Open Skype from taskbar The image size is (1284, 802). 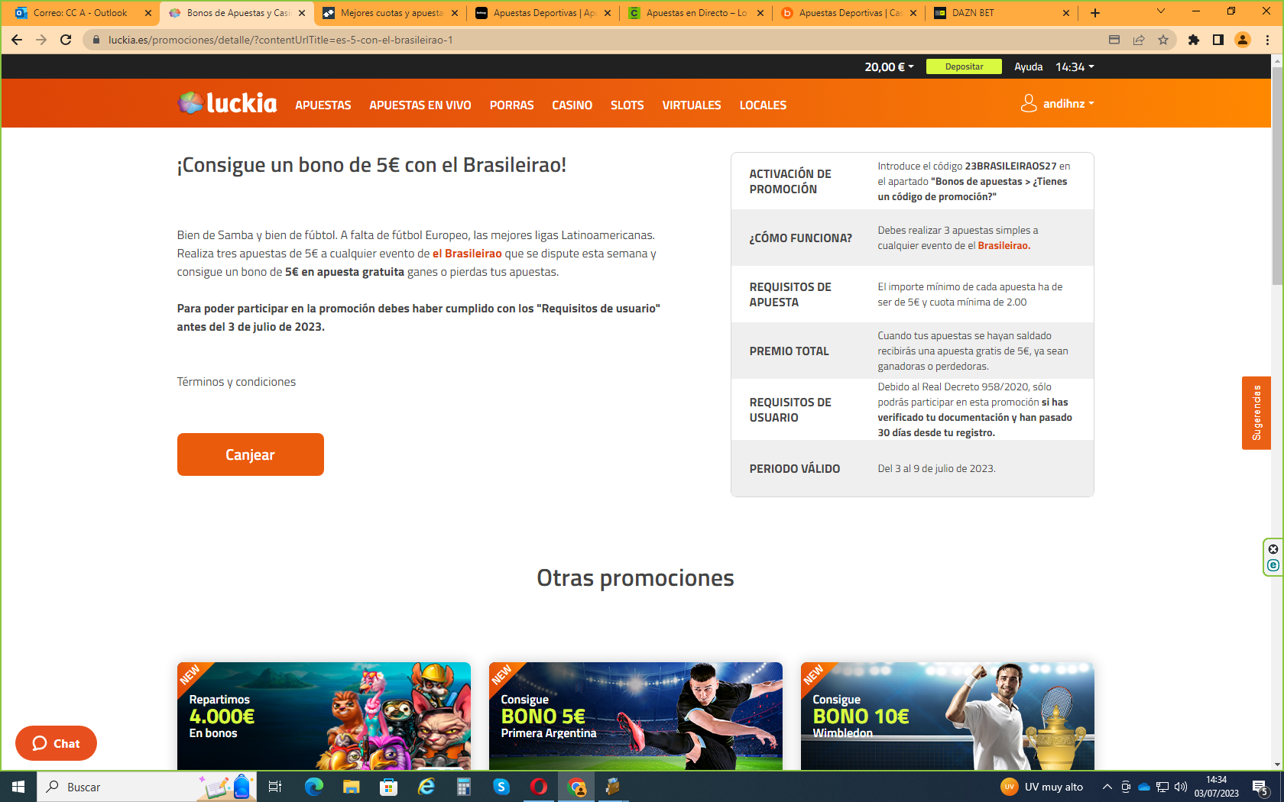pyautogui.click(x=501, y=787)
